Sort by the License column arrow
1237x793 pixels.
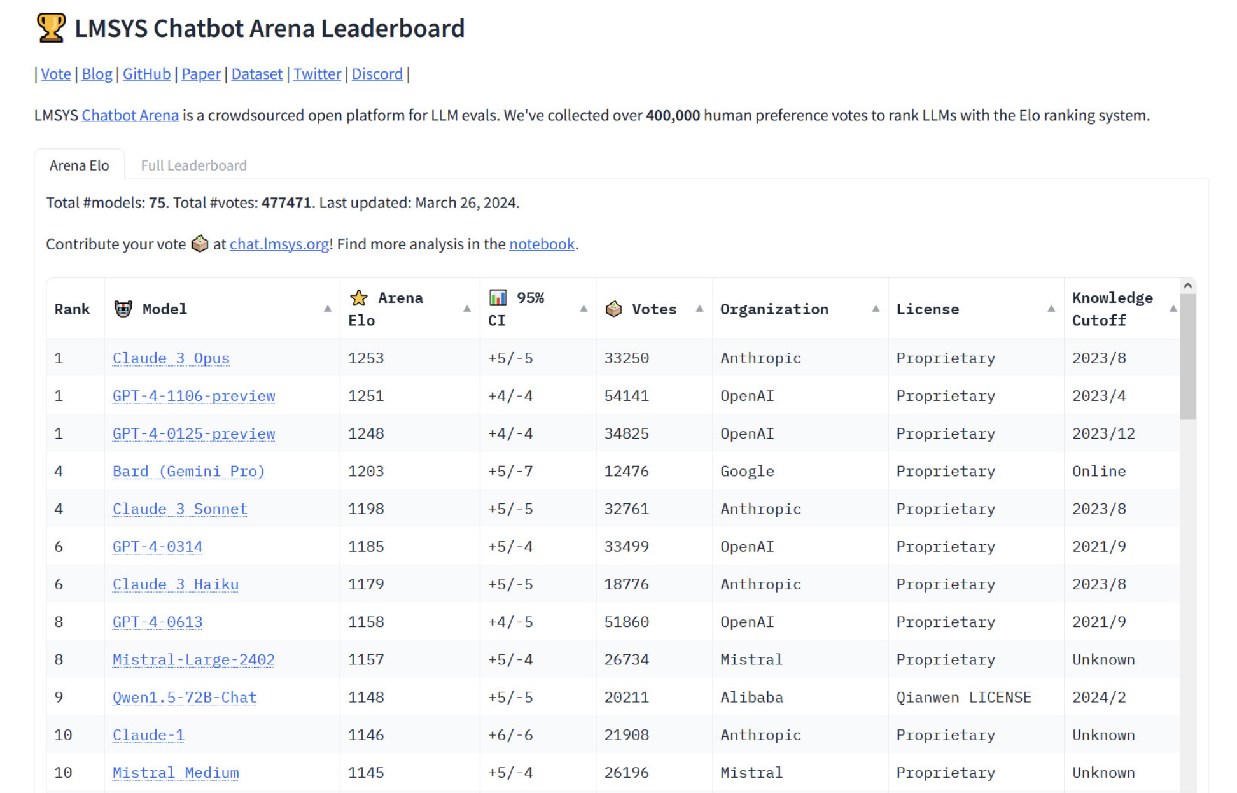[x=1051, y=309]
